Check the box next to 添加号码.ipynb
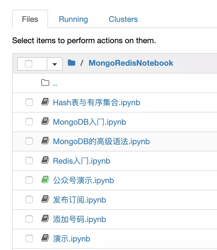217x250 pixels. (29, 219)
